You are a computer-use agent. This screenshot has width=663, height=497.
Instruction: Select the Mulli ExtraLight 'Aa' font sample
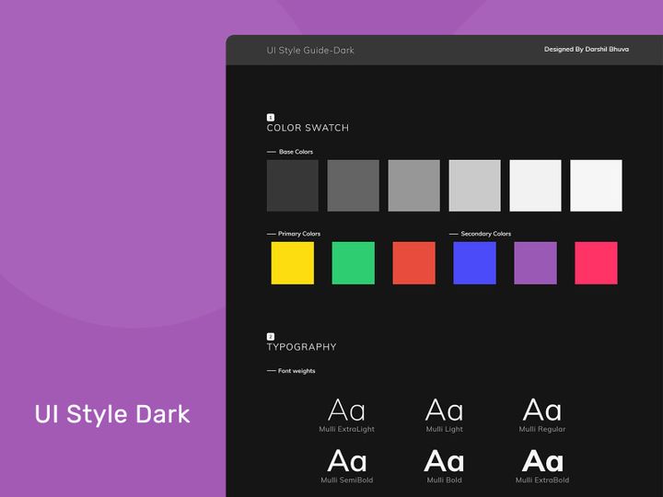pyautogui.click(x=346, y=410)
